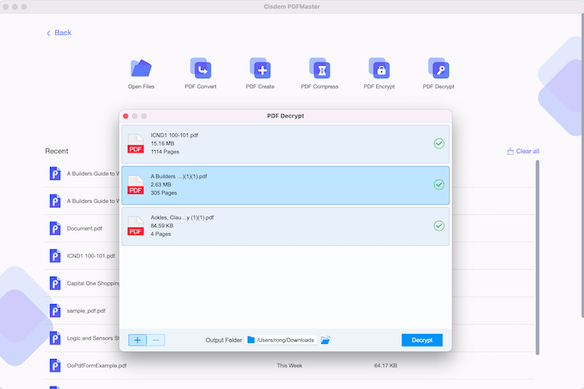Click PDF icon of A Builders file in dialog

(x=135, y=185)
